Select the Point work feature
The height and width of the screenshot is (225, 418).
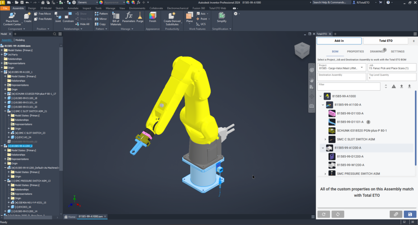point(202,19)
